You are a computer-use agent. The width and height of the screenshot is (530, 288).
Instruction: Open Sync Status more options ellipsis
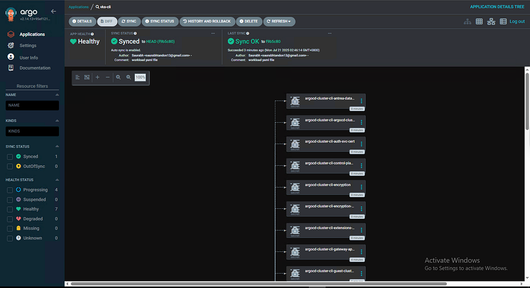pos(213,33)
